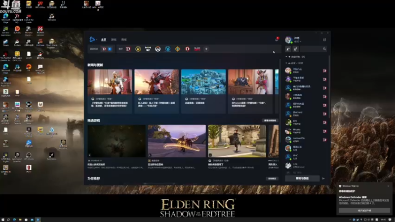The height and width of the screenshot is (222, 395).
Task: Open chat with friend kim
Action: point(305,122)
